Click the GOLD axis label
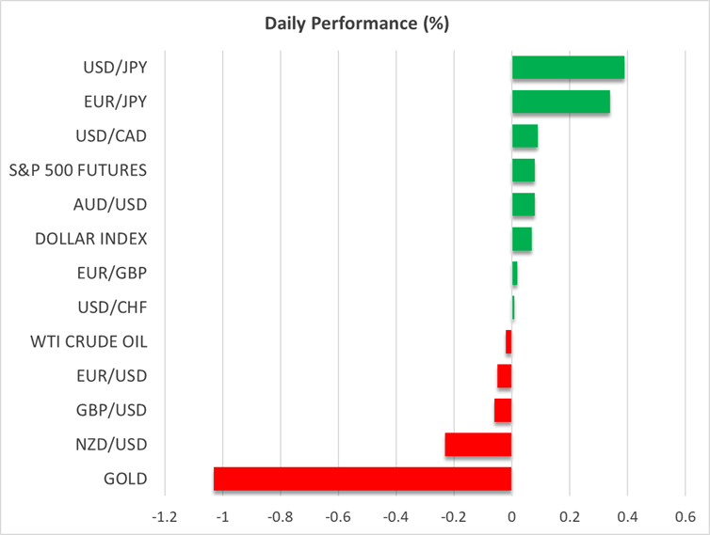Viewport: 710px width, 535px height. (x=126, y=479)
